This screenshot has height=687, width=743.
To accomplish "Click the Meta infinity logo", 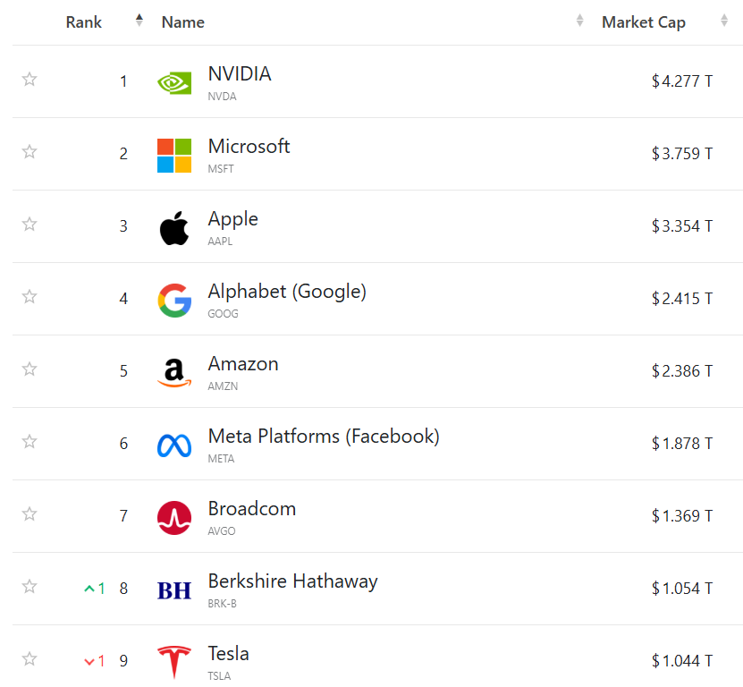I will tap(174, 445).
